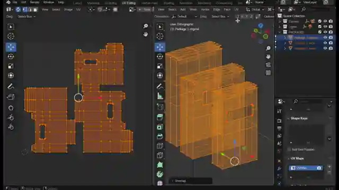Open UV editor's UV menu
Screen dimensions: 339x190
78,9
